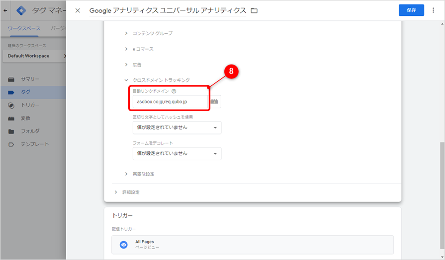445x260 pixels.
Task: Edit the tag name title field
Action: tap(168, 10)
